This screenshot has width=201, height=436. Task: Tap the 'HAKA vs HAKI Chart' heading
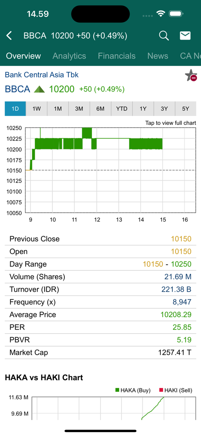tap(44, 378)
